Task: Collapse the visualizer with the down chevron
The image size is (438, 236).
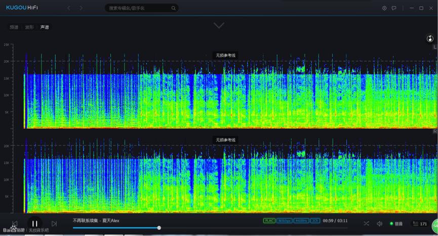Action: pos(219,25)
